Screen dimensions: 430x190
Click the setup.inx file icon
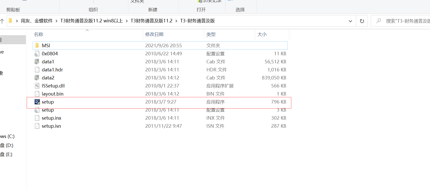click(37, 118)
